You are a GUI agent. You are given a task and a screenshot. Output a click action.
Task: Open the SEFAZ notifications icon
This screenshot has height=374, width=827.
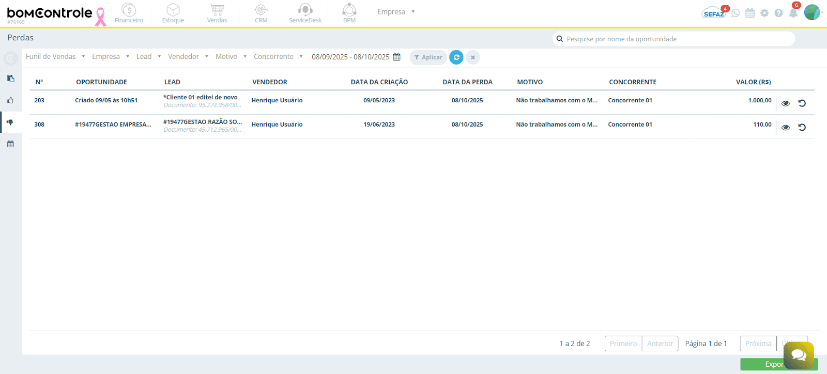[715, 12]
